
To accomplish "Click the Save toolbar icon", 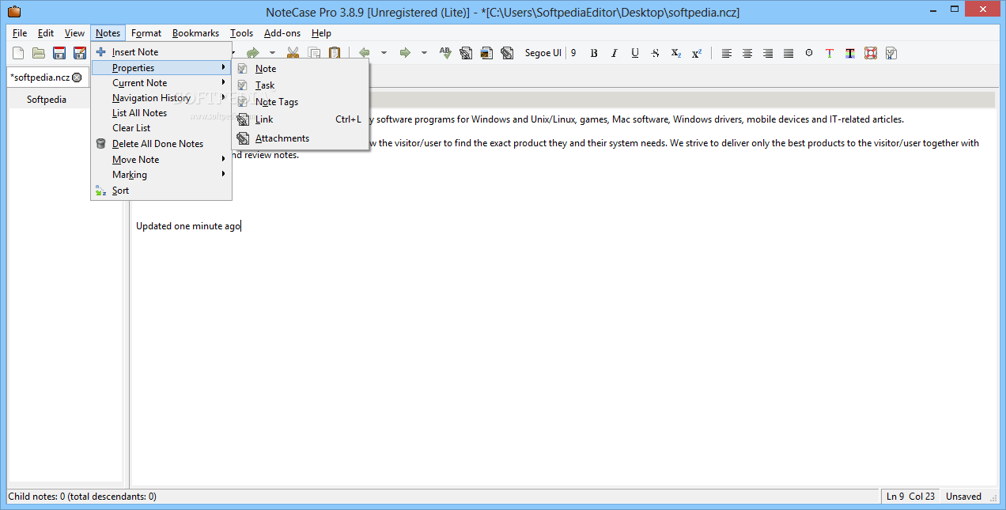I will pos(59,53).
